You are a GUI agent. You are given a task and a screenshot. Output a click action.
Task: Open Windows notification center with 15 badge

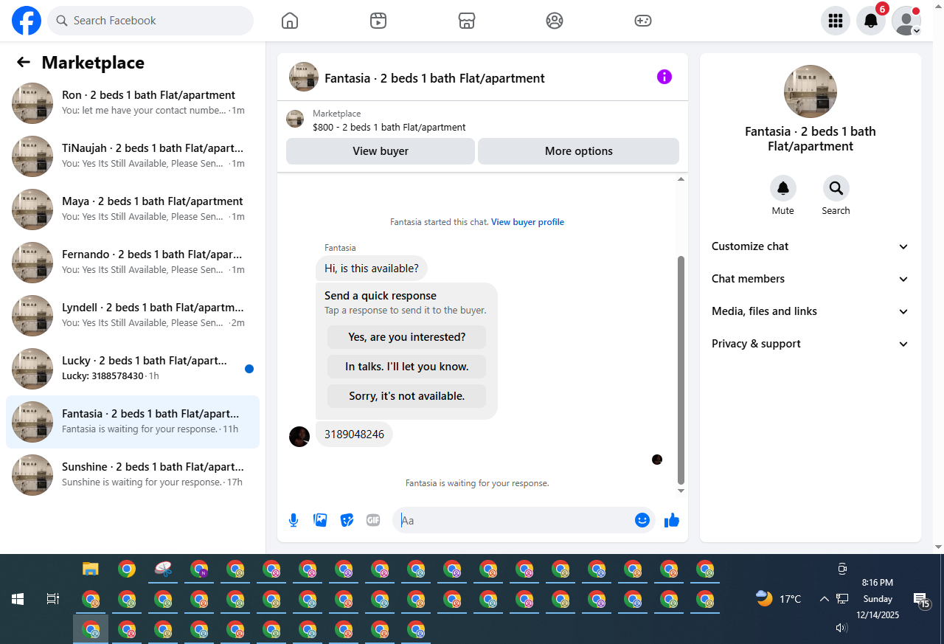tap(921, 600)
